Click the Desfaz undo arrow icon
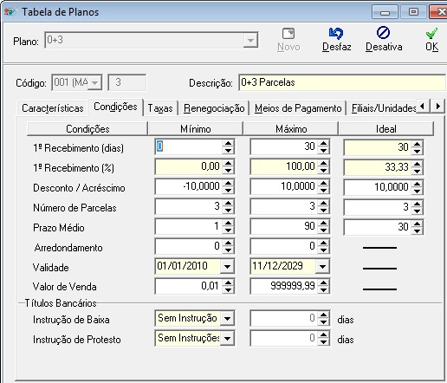This screenshot has width=447, height=383. (336, 33)
